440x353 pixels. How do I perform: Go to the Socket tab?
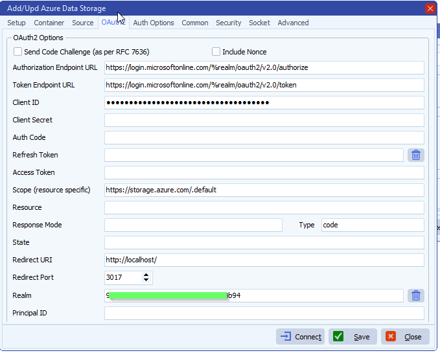pos(259,23)
